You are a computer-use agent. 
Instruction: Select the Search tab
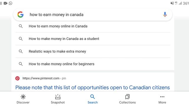[x=92, y=99]
